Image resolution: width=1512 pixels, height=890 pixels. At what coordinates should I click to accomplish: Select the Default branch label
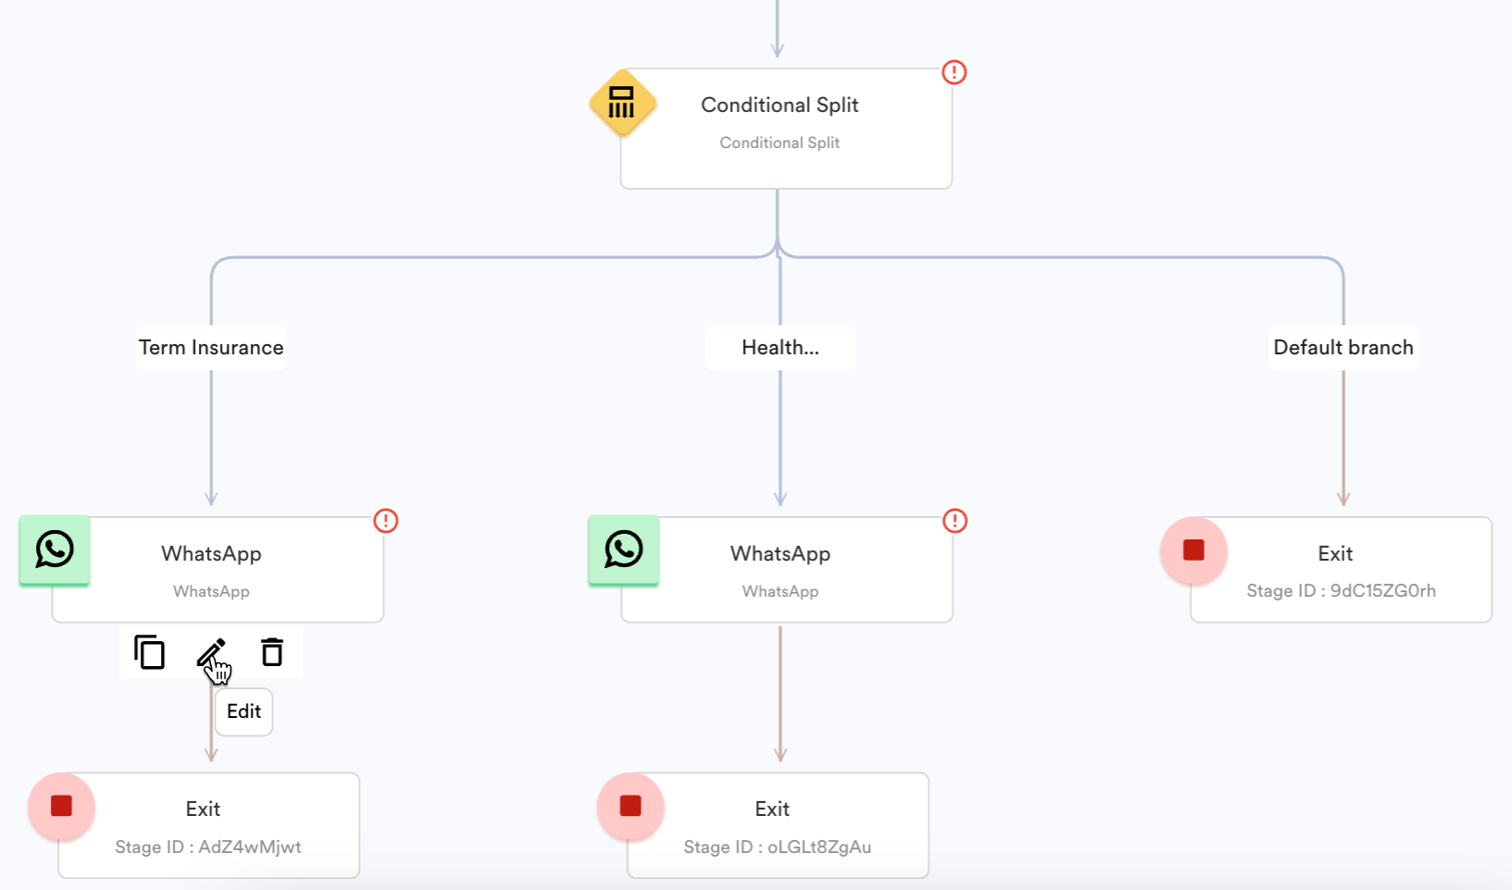[x=1344, y=348]
